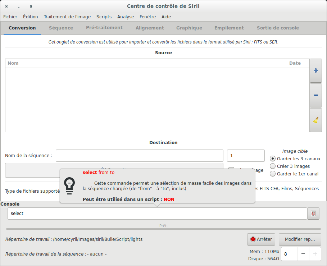Viewport: 327px width, 266px height.
Task: Sort source list by Nom column
Action: click(146, 63)
